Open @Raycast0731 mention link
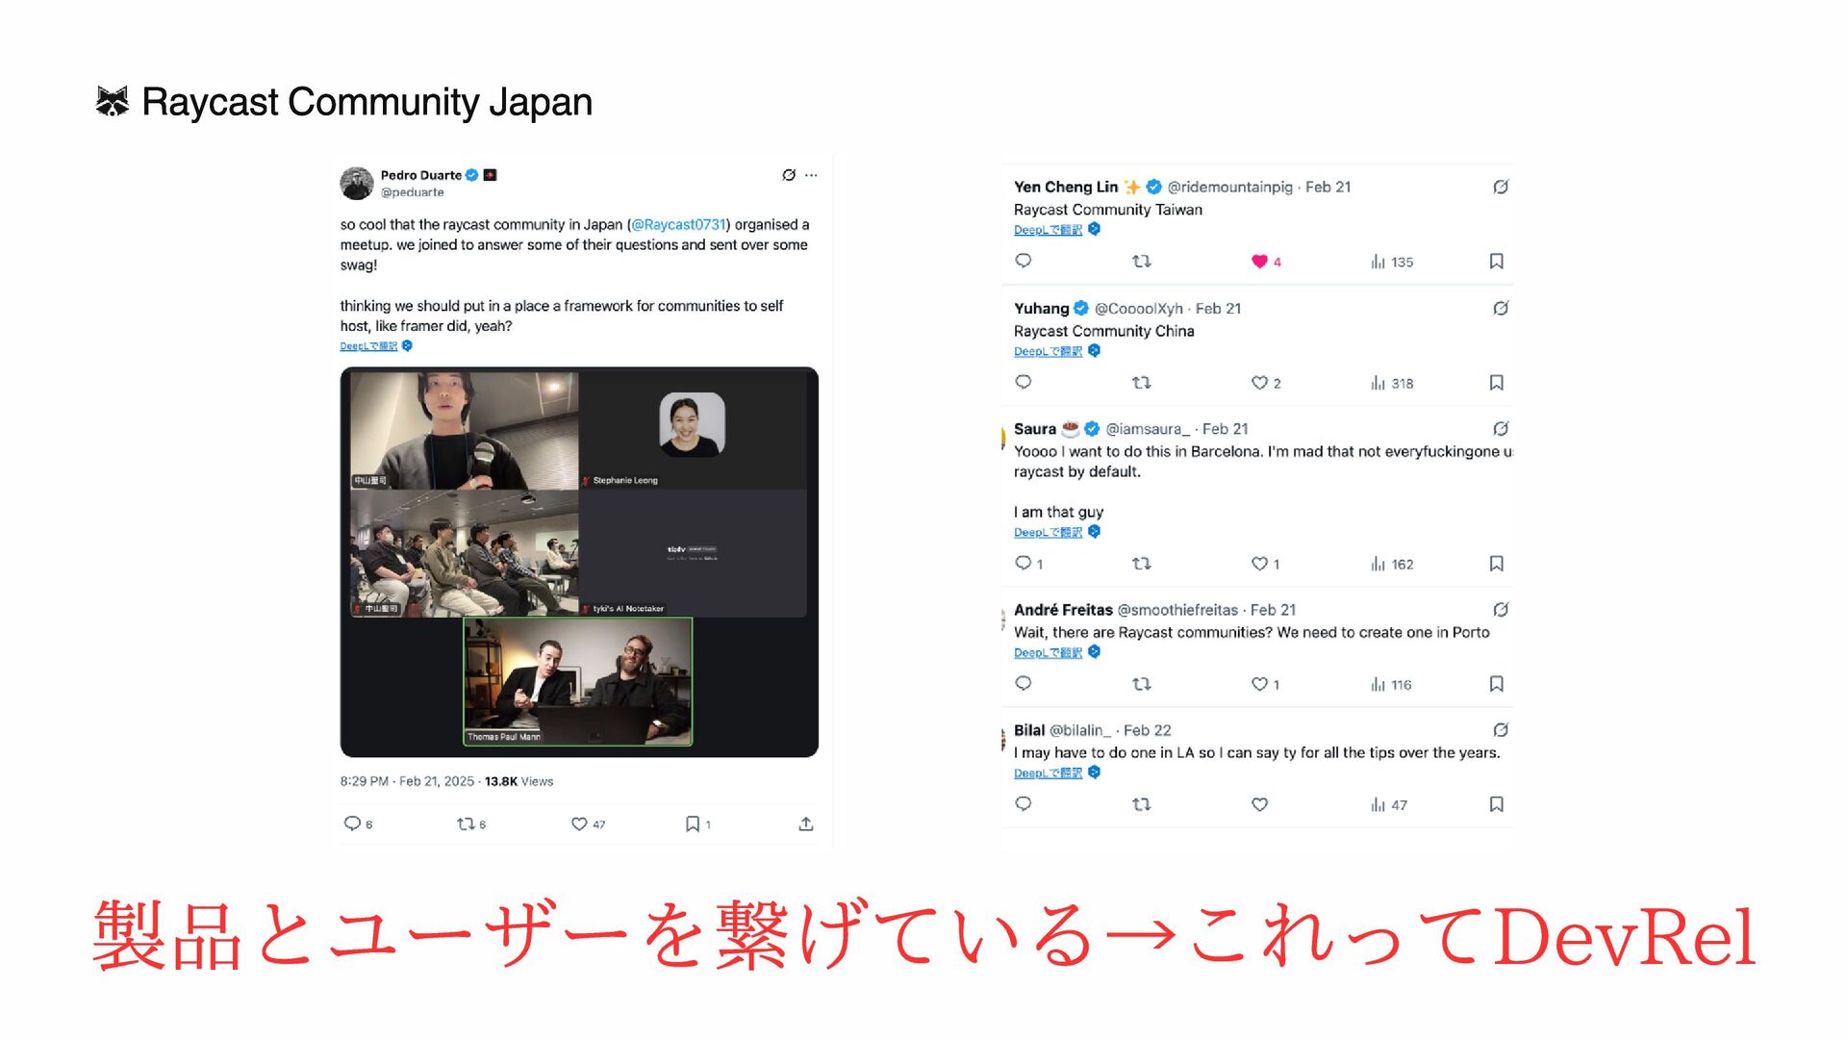 pos(678,224)
